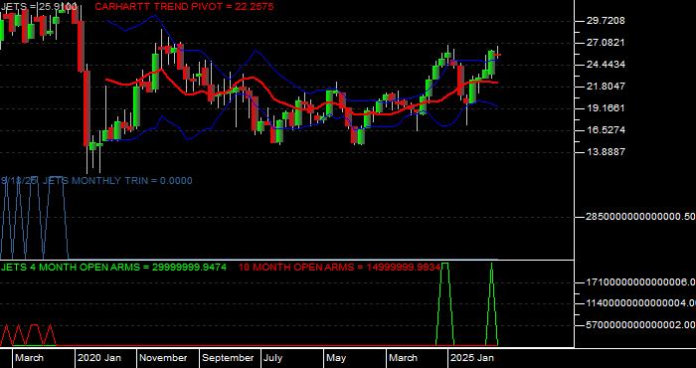This screenshot has height=368, width=696.
Task: Pick the 13.8887 price axis value
Action: tap(606, 151)
